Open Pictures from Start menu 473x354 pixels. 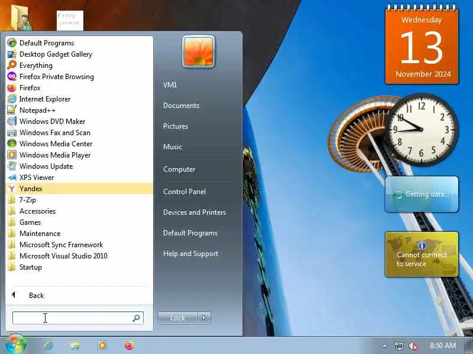[176, 126]
